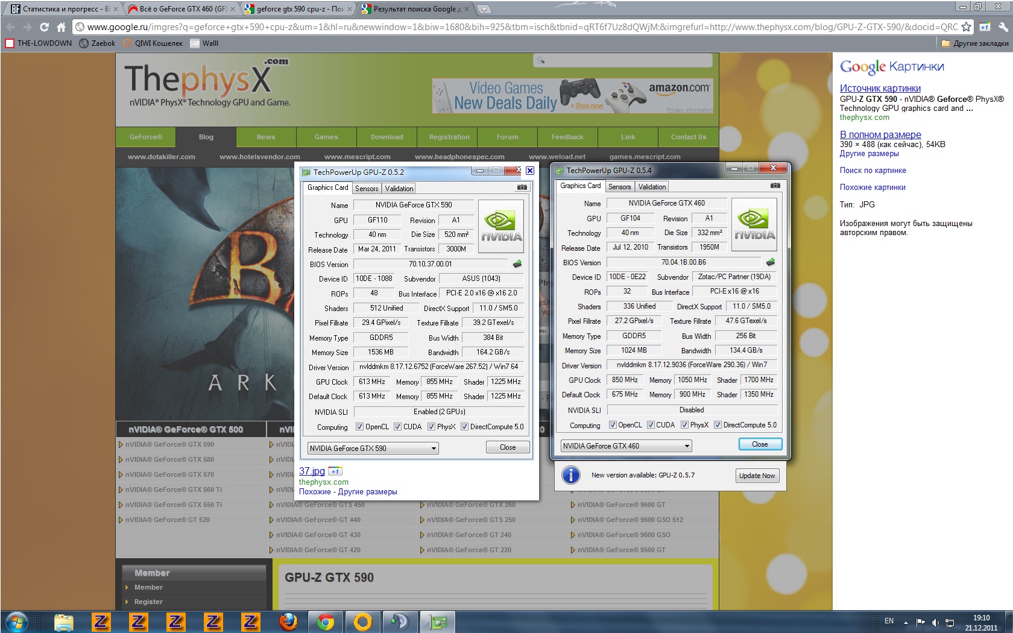The width and height of the screenshot is (1013, 633).
Task: Switch to the Validation tab in the GTX 460 window
Action: pyautogui.click(x=652, y=187)
